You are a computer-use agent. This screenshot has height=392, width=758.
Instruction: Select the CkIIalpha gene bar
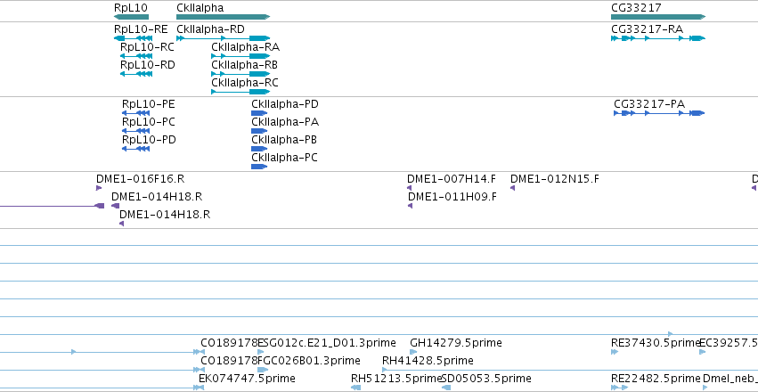(x=223, y=17)
